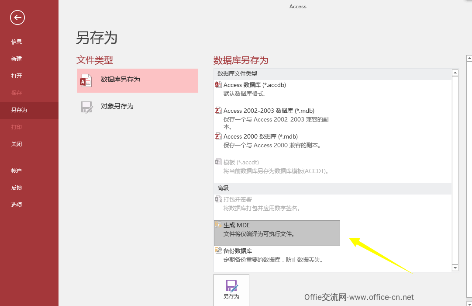Screen dimensions: 472x306
Task: Choose Access 2002-2003 数据库 (*.mdb)
Action: (x=277, y=118)
